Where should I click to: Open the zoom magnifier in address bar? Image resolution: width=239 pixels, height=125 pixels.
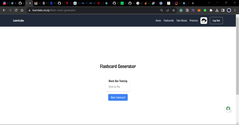[x=162, y=10]
